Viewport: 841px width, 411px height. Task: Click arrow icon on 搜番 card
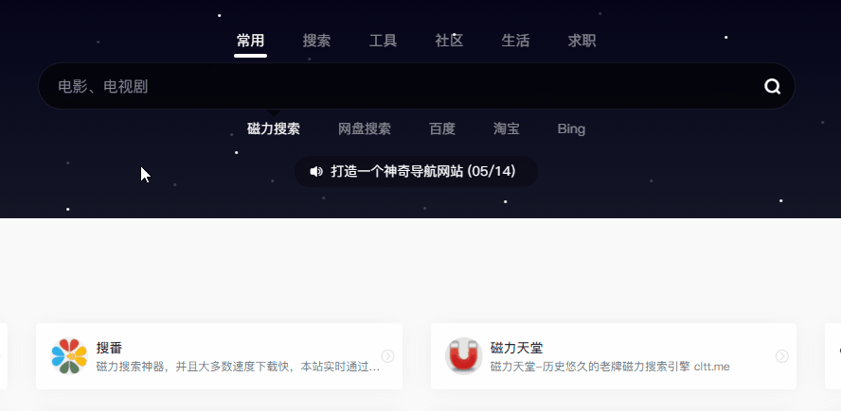click(x=387, y=356)
